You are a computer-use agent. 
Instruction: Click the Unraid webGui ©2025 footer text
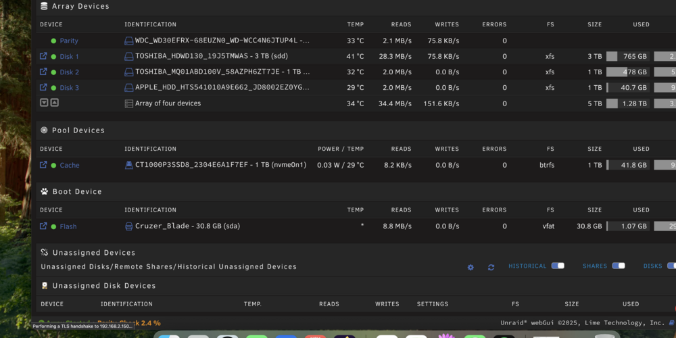583,322
